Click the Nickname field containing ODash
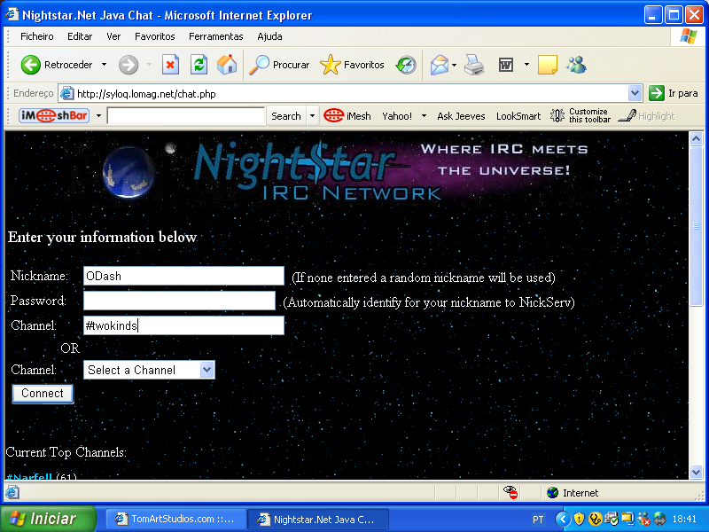 pos(183,276)
